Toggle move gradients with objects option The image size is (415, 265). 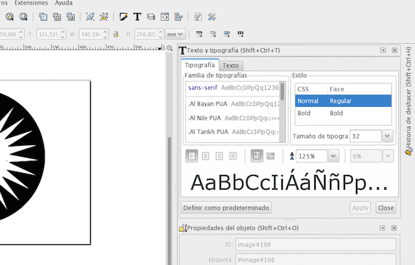click(x=226, y=34)
